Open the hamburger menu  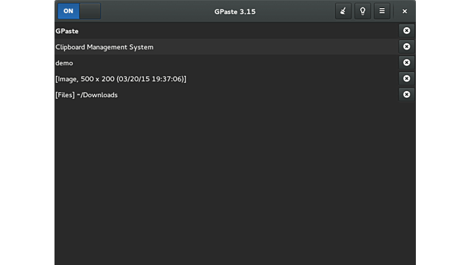tap(382, 11)
